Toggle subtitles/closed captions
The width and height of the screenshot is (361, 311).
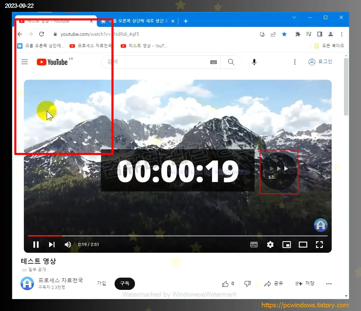[x=254, y=245]
